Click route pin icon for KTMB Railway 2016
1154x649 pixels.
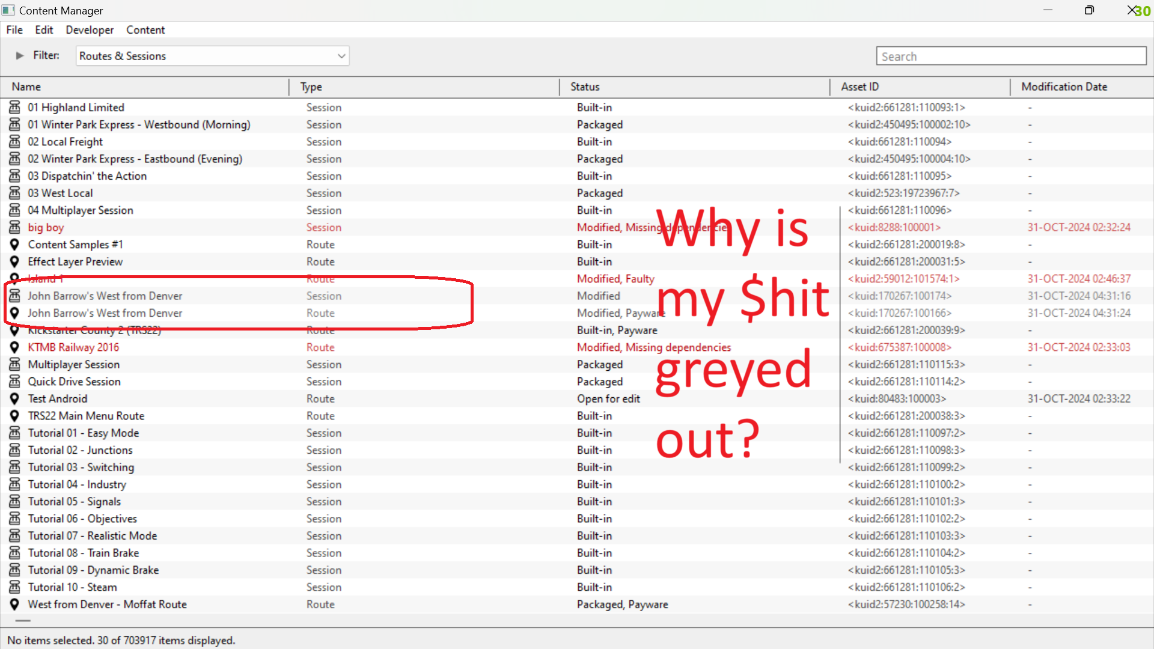coord(14,347)
